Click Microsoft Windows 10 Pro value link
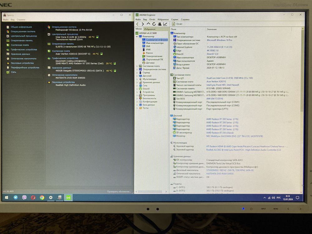Image resolution: width=312 pixels, height=234 pixels. coord(219,40)
